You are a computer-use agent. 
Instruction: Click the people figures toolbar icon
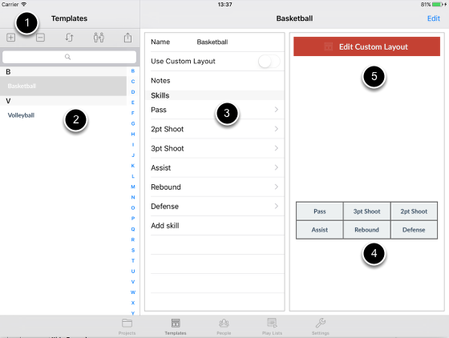99,38
